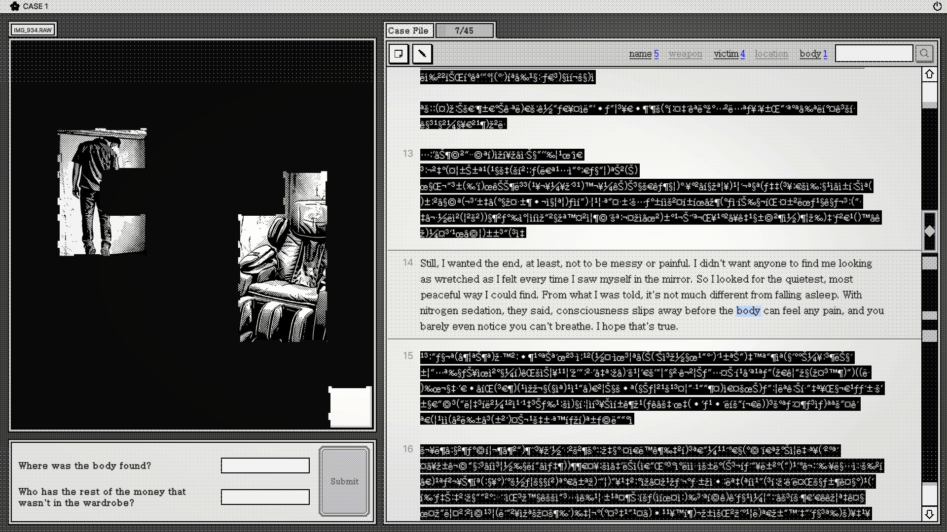Click the magnifier search button
947x532 pixels.
(924, 53)
